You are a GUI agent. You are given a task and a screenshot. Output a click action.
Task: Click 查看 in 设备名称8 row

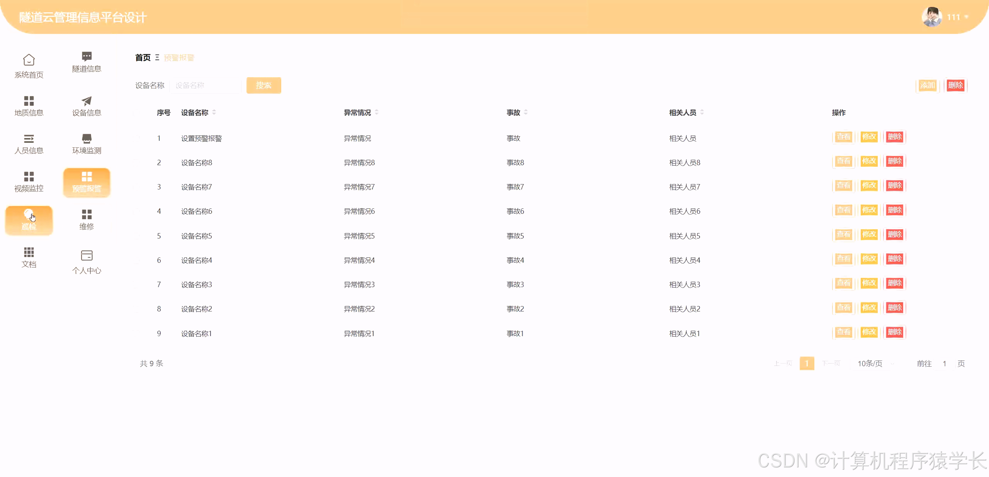843,161
